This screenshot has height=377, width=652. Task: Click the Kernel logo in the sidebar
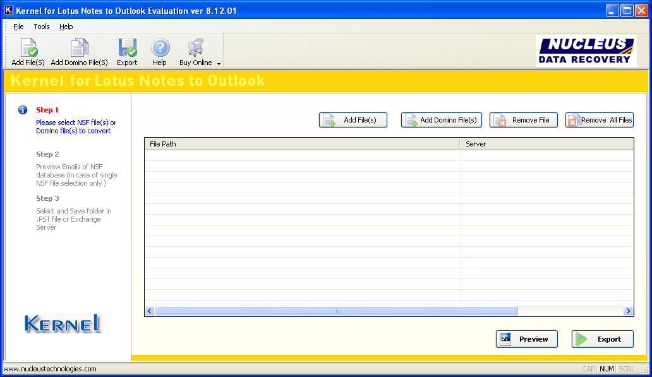click(x=63, y=324)
